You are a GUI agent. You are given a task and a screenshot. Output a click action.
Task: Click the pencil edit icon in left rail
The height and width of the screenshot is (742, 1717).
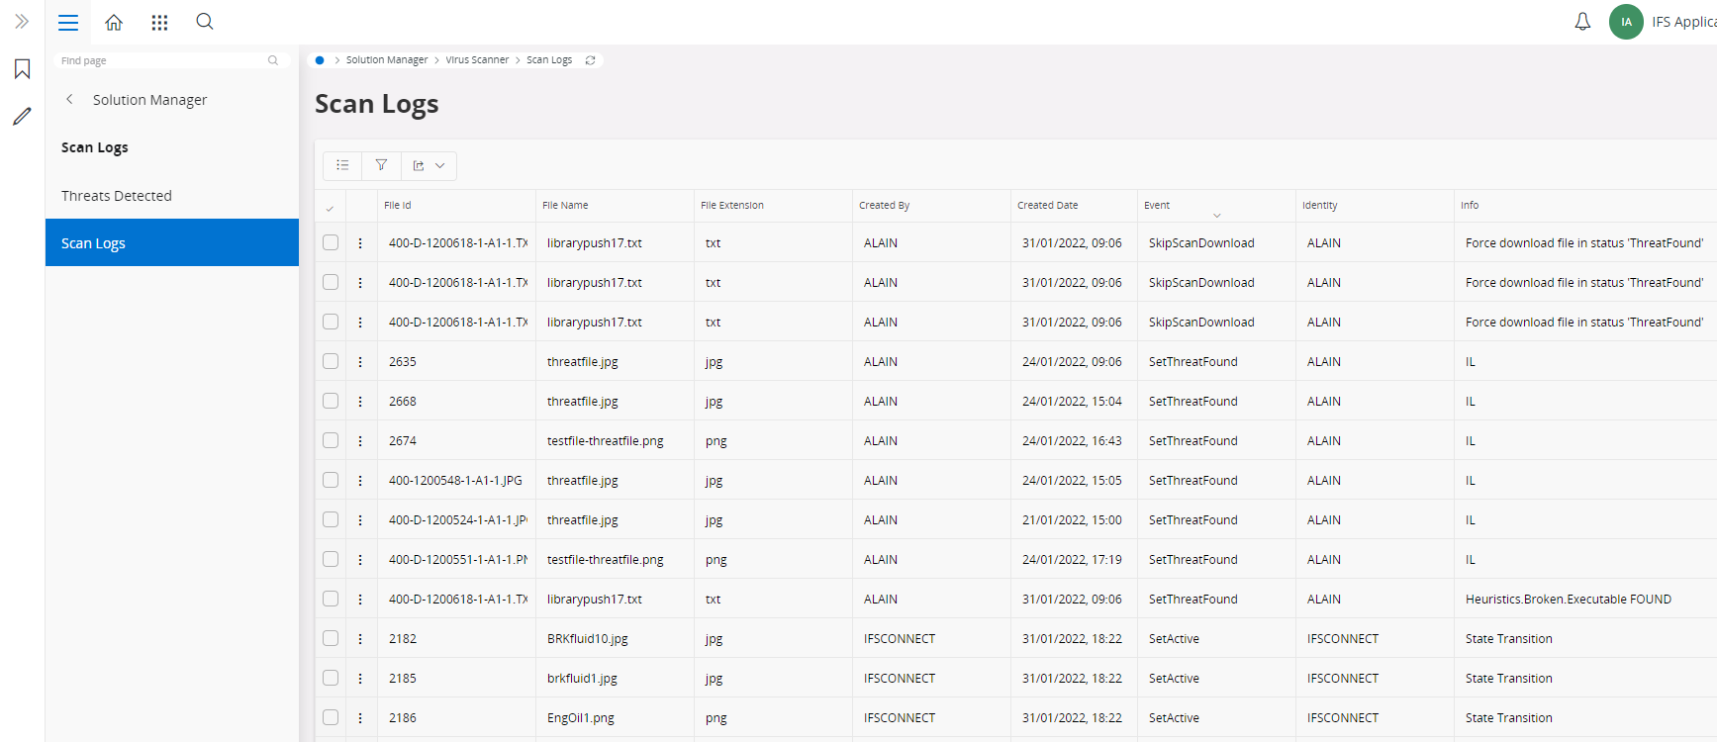coord(22,117)
